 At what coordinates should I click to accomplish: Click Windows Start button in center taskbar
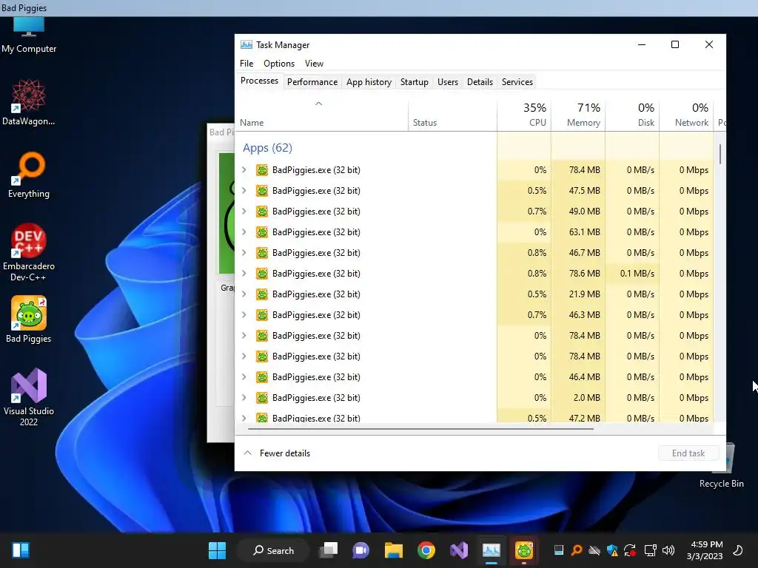217,550
